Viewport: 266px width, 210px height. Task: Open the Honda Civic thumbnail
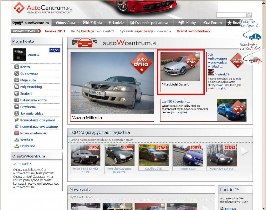pos(188,155)
